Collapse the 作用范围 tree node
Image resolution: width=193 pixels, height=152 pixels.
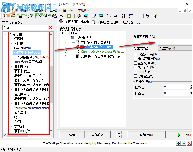pyautogui.click(x=5, y=34)
